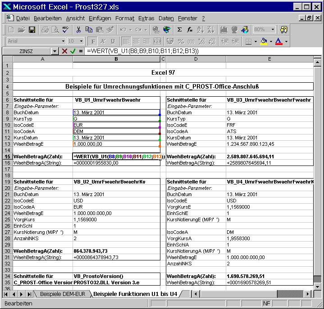Open a file with the Open folder icon
The image size is (324, 309).
[x=22, y=30]
